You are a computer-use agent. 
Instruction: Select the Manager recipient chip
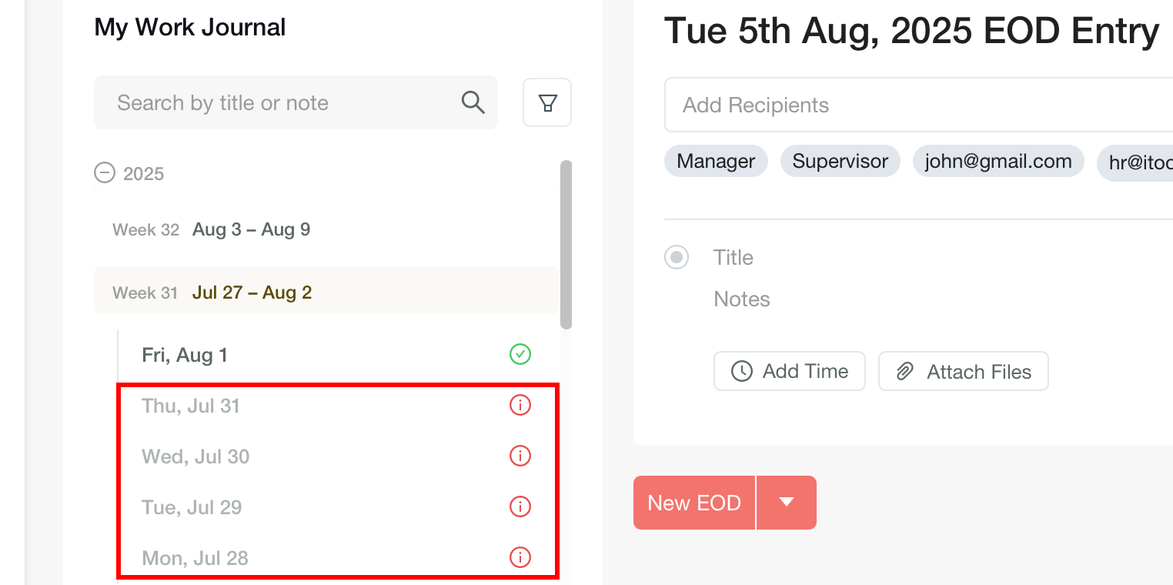(x=716, y=161)
